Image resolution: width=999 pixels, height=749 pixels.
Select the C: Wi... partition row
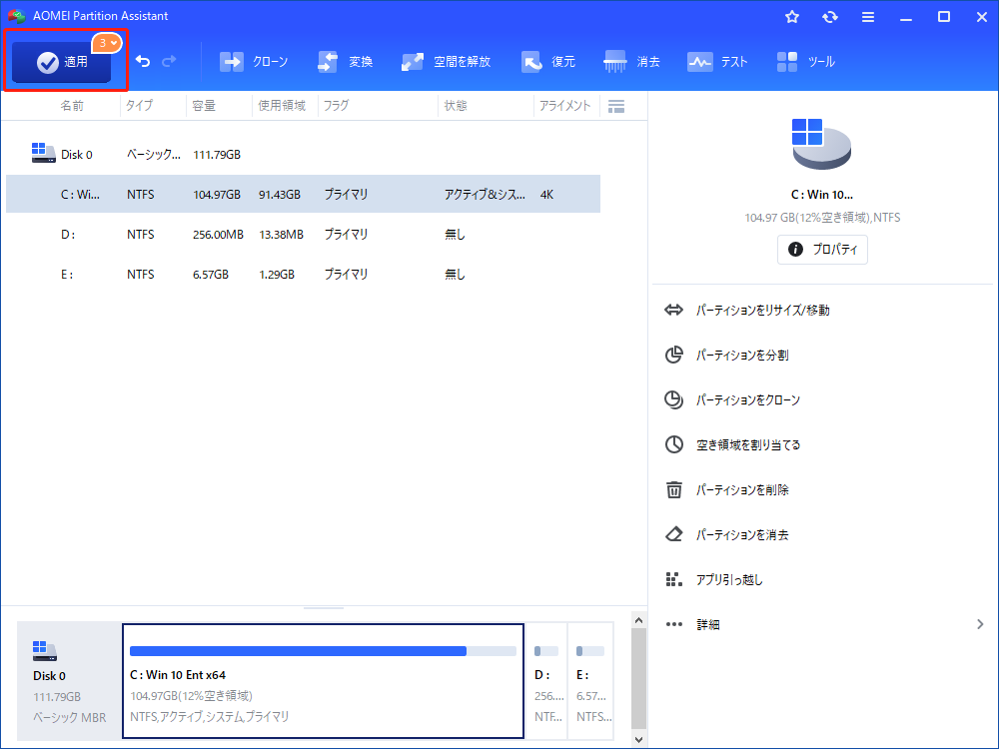pyautogui.click(x=304, y=195)
